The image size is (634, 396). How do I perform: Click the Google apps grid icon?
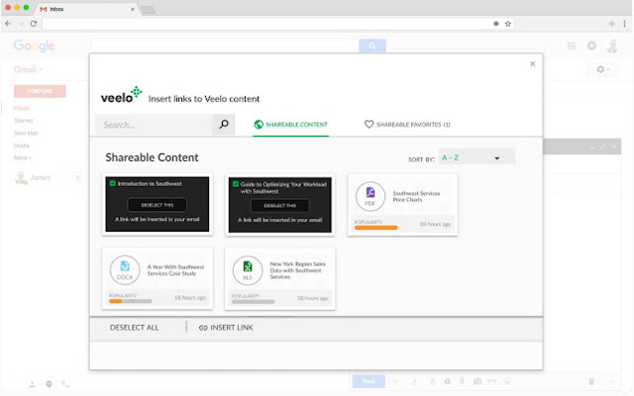(x=571, y=46)
